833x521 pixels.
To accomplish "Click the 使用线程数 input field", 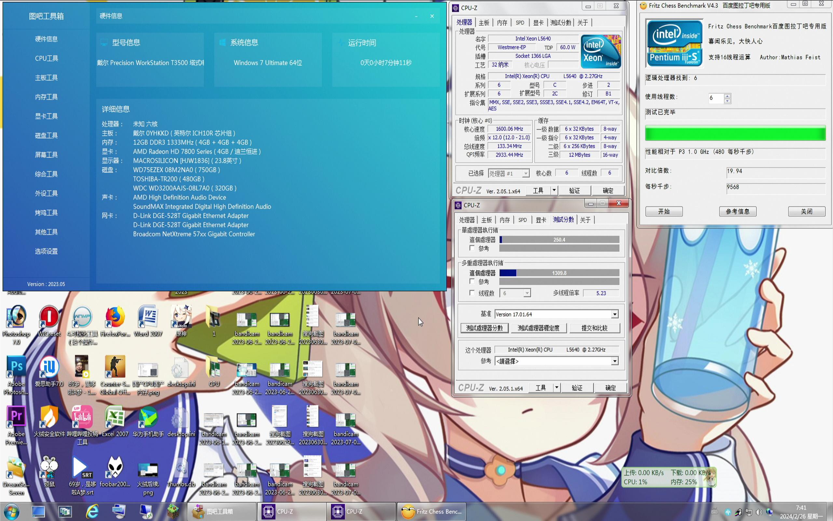I will pos(715,98).
